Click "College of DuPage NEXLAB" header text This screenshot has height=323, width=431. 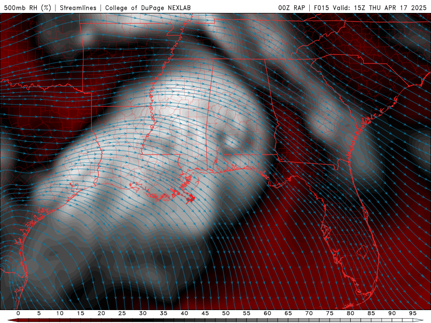(x=148, y=8)
